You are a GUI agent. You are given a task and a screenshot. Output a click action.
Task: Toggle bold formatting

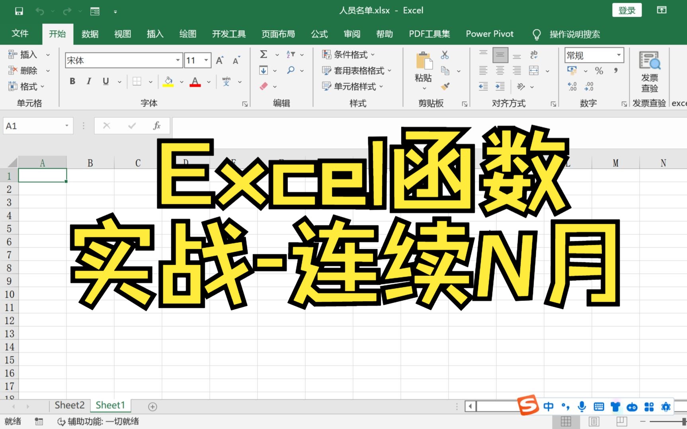[x=72, y=81]
